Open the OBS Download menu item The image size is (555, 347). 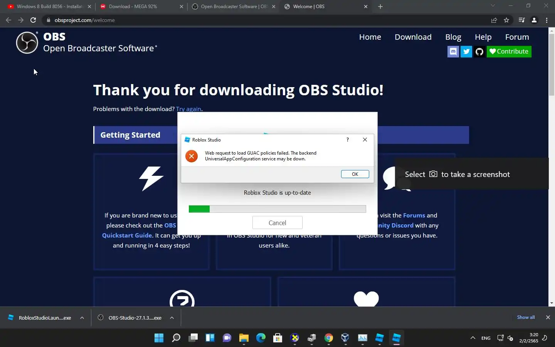(x=413, y=37)
